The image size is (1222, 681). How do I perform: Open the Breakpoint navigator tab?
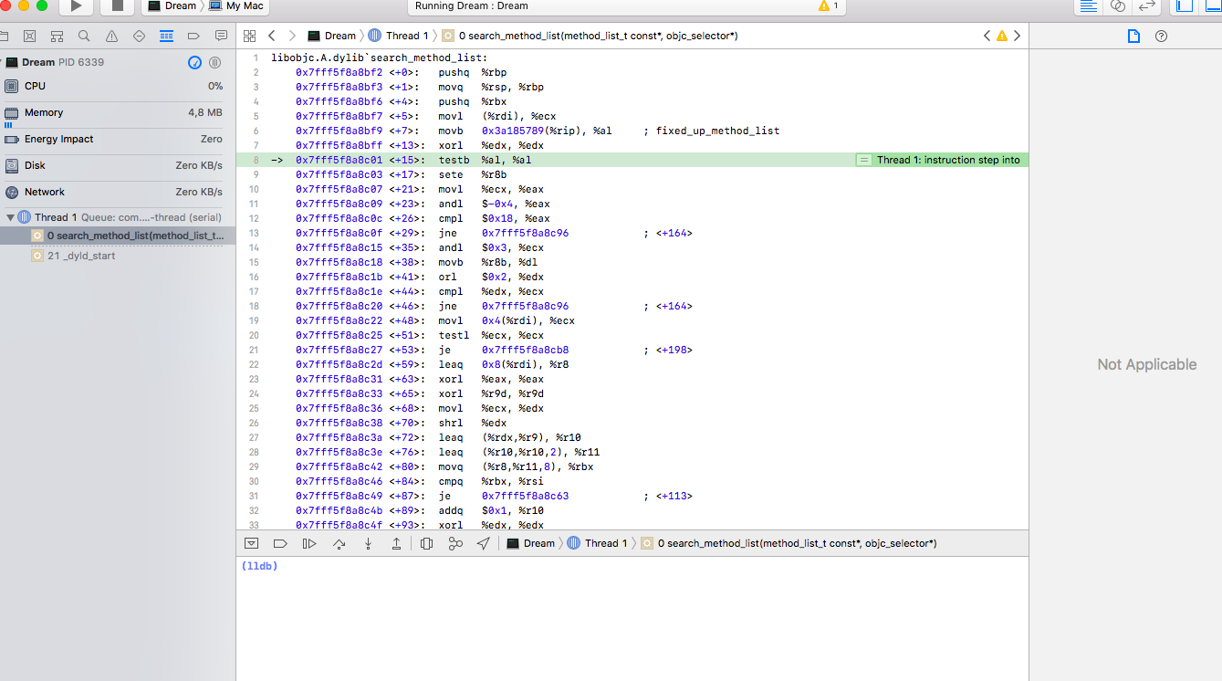point(193,36)
